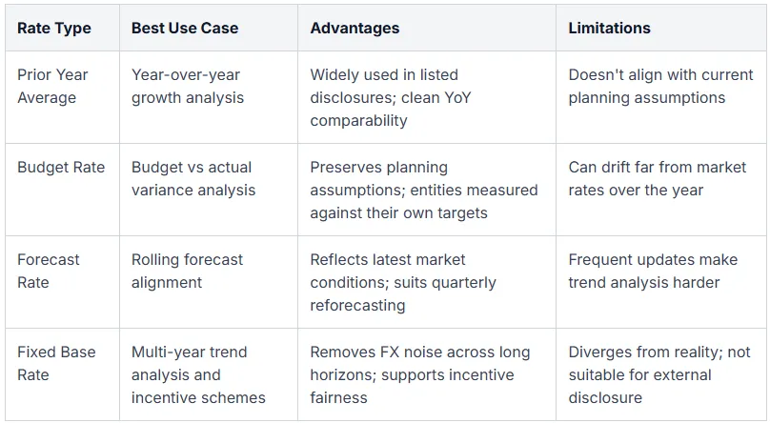Image resolution: width=770 pixels, height=423 pixels.
Task: Select the Forecast Rate cell
Action: click(x=62, y=282)
